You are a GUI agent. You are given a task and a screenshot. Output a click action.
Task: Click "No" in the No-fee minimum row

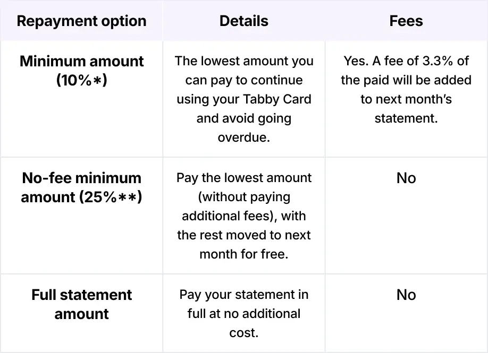coord(406,178)
